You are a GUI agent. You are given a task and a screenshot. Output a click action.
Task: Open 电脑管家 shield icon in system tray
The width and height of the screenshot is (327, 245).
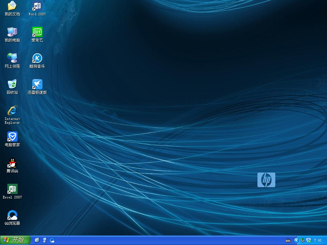pos(308,240)
